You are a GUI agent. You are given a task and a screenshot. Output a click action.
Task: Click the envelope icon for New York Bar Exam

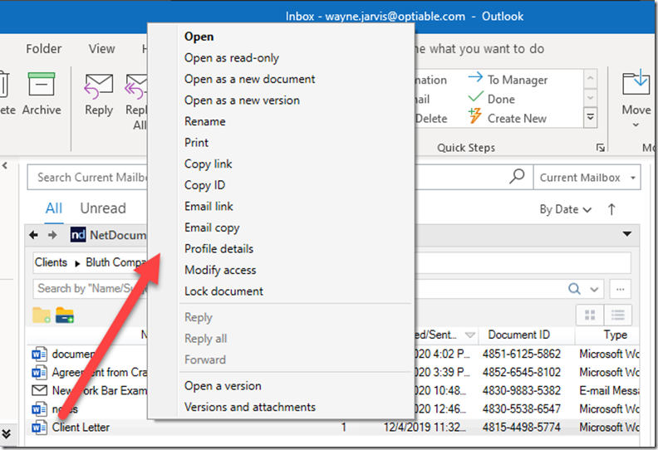39,390
